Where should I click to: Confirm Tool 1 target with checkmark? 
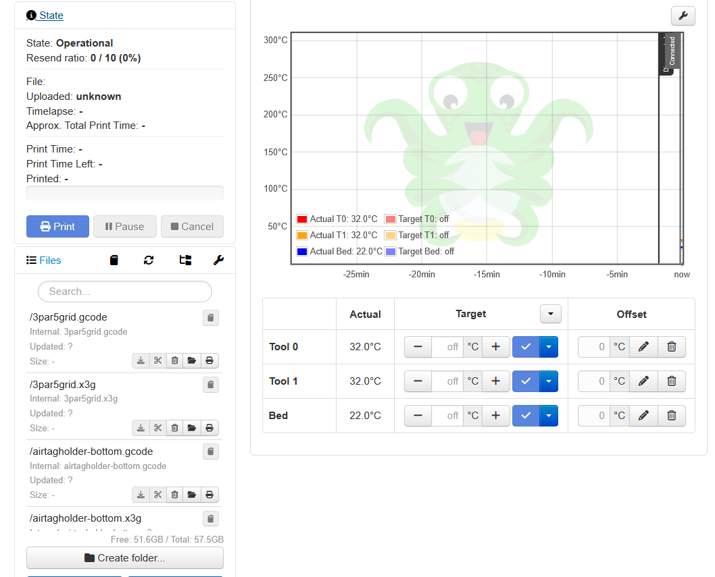(526, 381)
